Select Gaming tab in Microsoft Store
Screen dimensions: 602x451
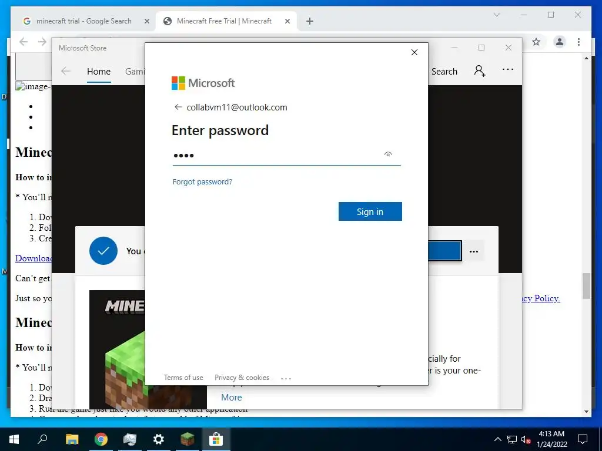(135, 71)
